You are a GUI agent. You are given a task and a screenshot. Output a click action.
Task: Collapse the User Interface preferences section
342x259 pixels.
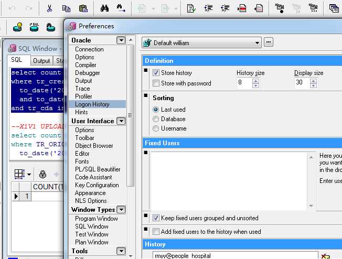(x=121, y=121)
